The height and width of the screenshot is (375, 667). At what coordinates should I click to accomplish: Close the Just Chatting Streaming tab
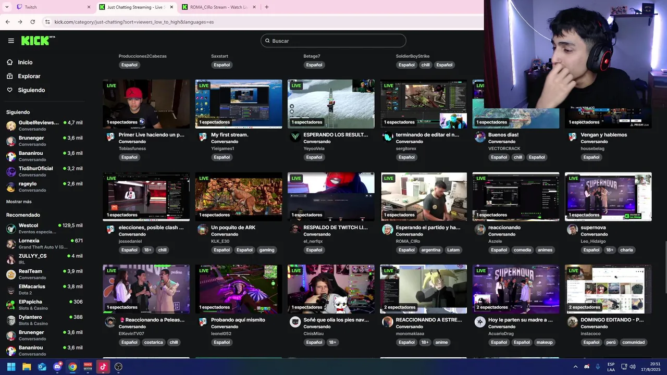coord(171,7)
